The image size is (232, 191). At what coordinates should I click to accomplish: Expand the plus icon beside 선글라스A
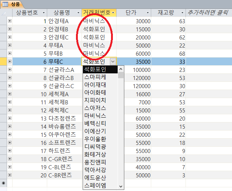click(10, 70)
